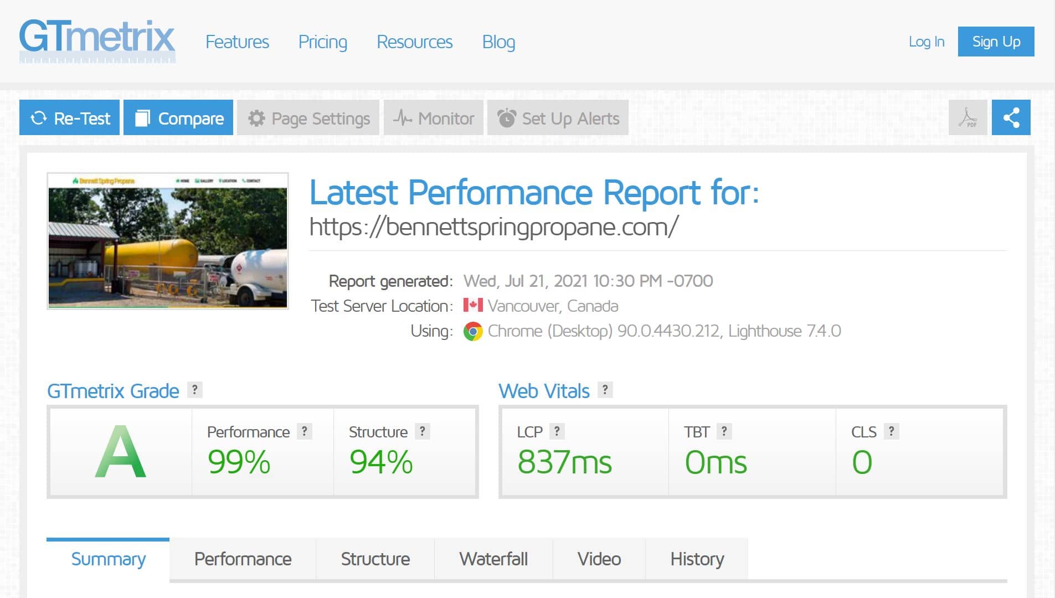Click Performance score help icon
Screen dimensions: 1055x598
coord(304,431)
